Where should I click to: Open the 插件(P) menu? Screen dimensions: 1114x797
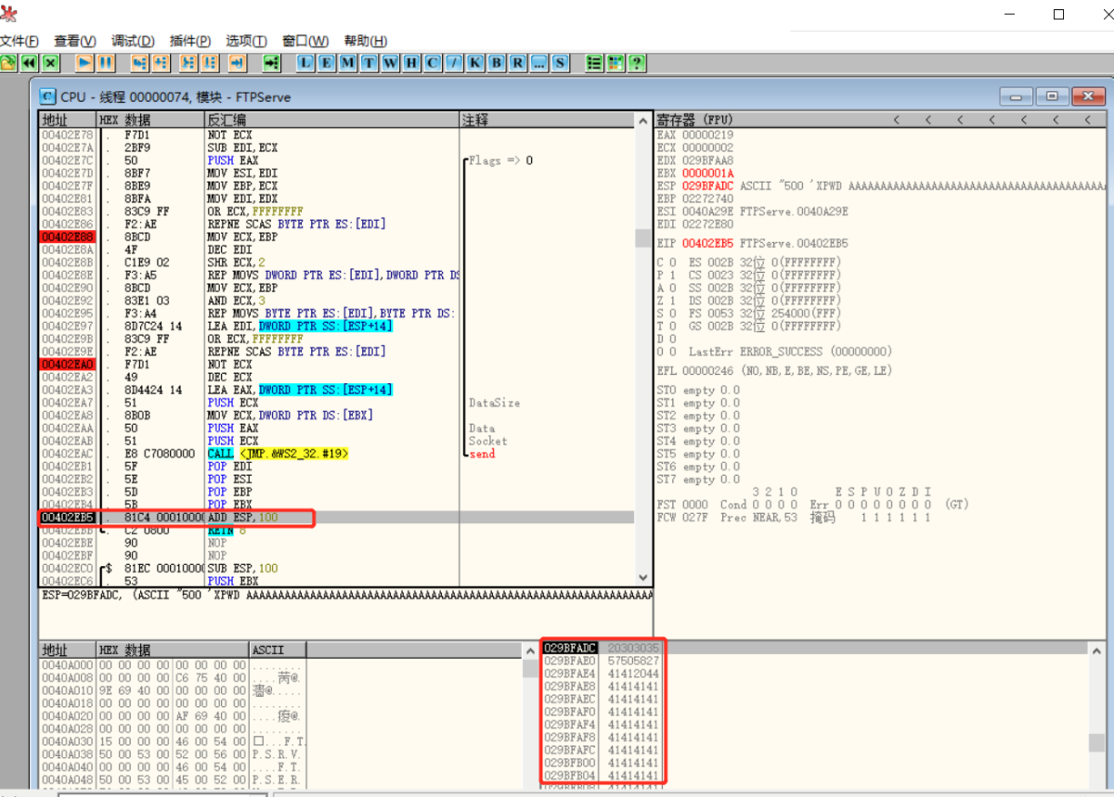[x=190, y=41]
